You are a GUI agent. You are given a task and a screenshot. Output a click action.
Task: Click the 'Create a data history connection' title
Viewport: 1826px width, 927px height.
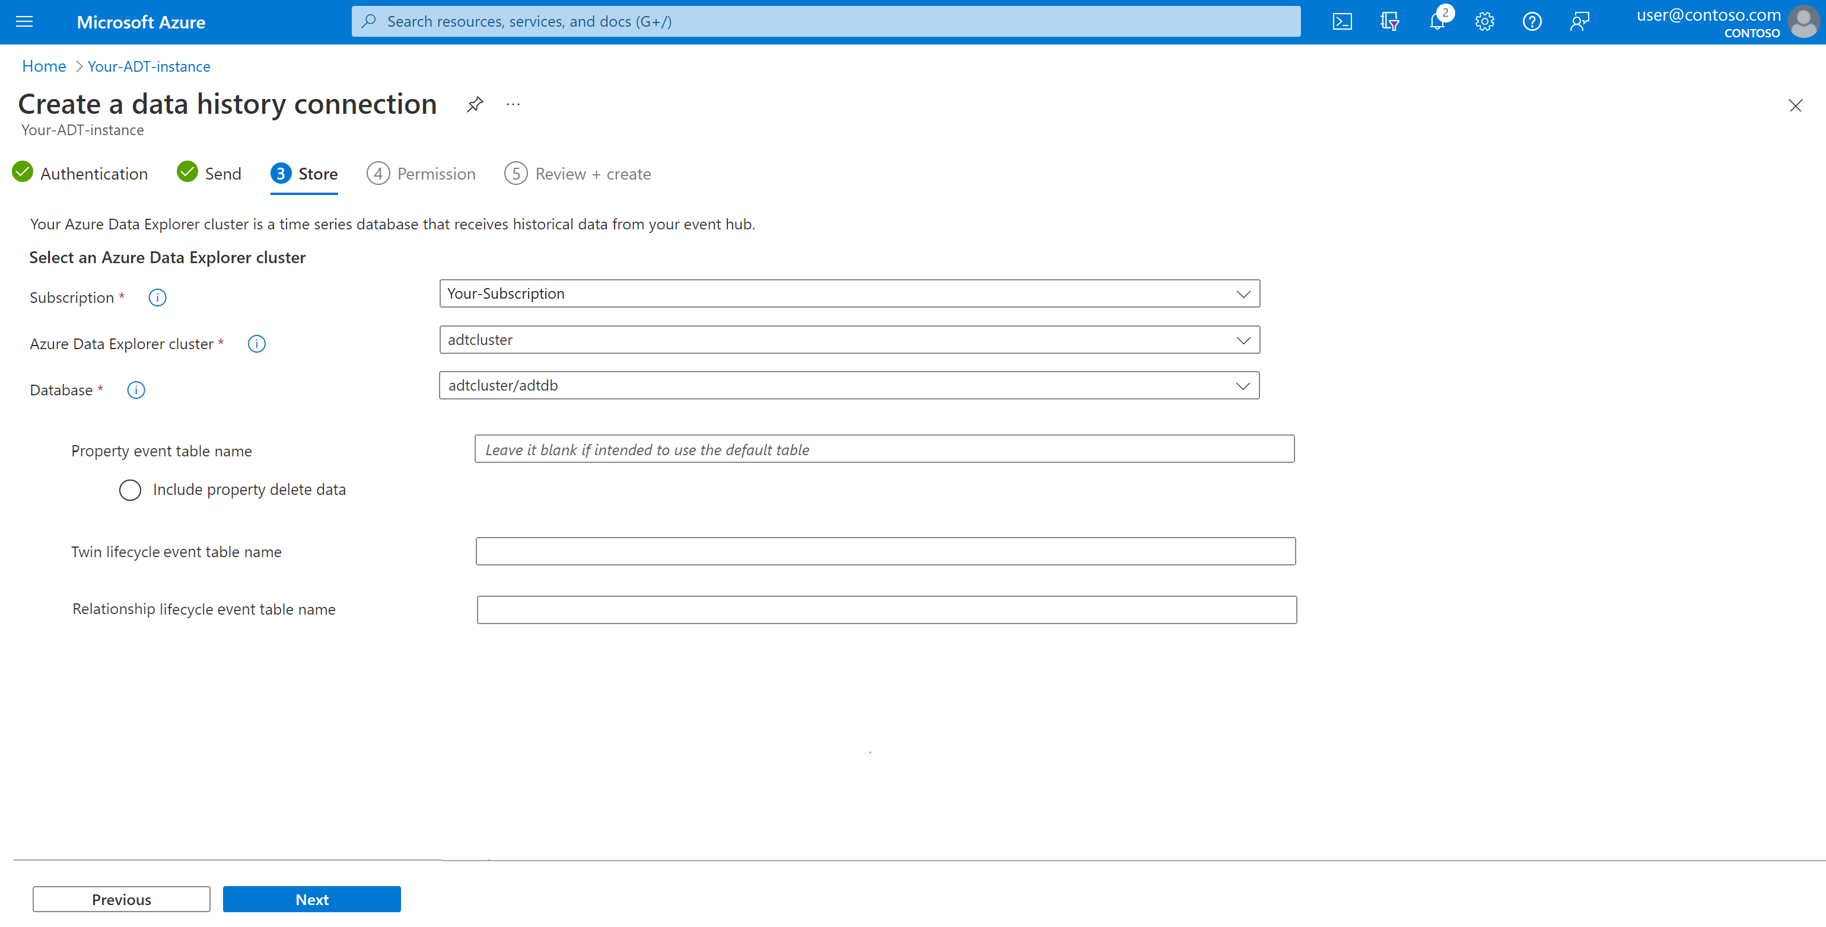(228, 104)
